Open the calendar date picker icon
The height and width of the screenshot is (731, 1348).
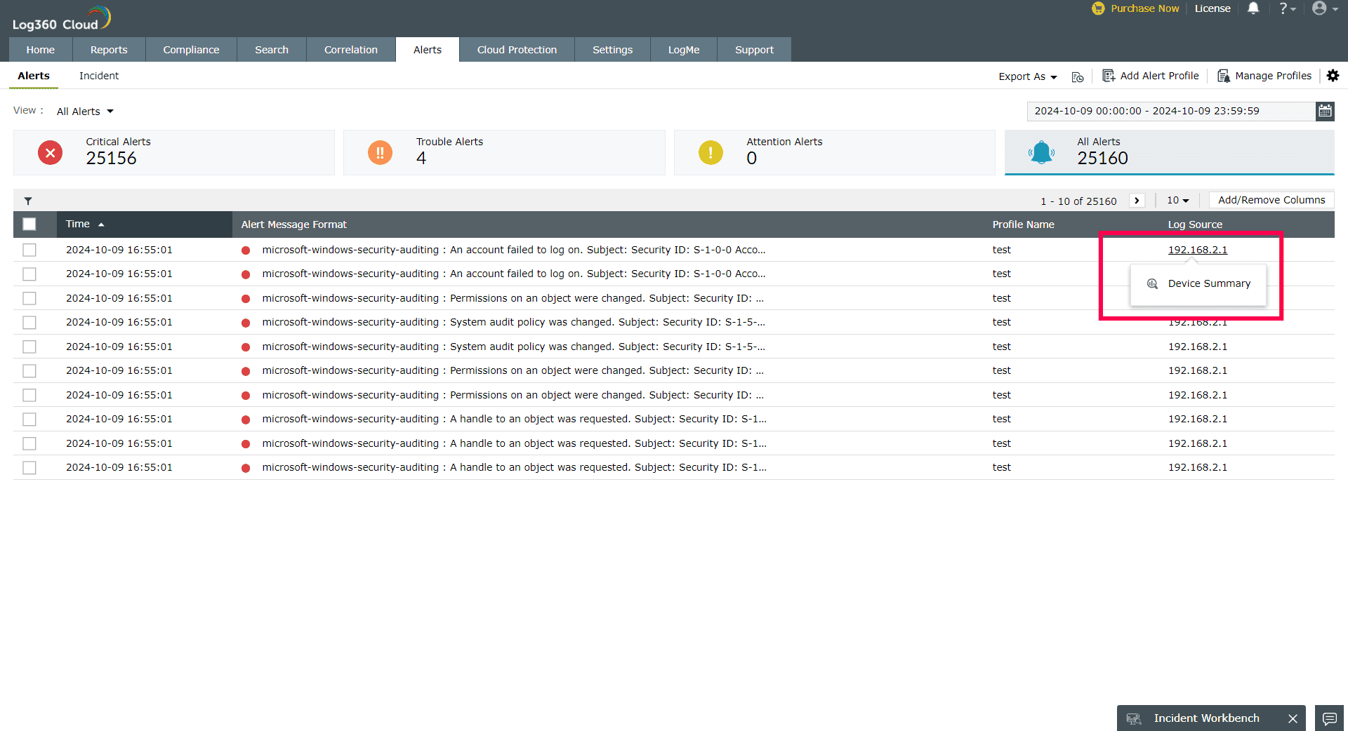click(x=1325, y=111)
